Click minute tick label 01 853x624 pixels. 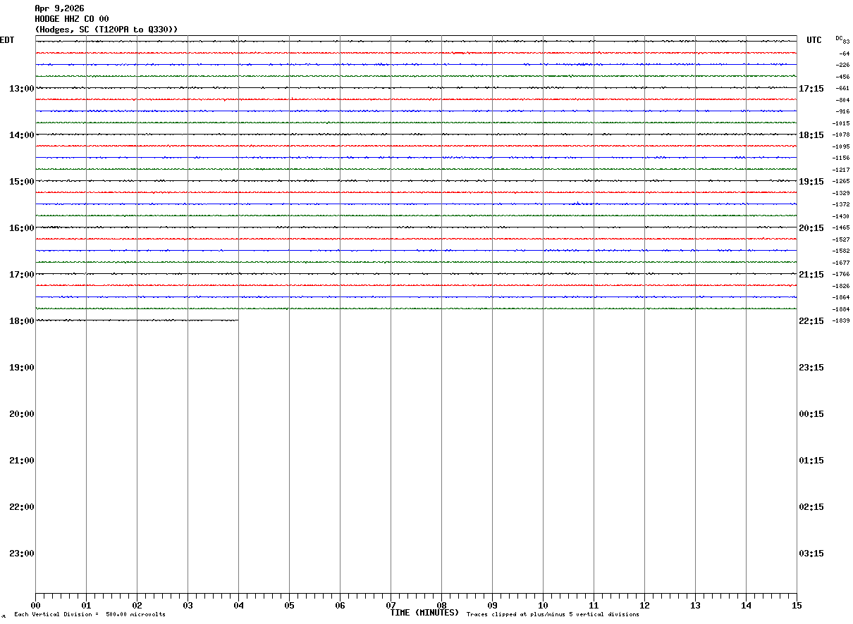click(x=86, y=606)
